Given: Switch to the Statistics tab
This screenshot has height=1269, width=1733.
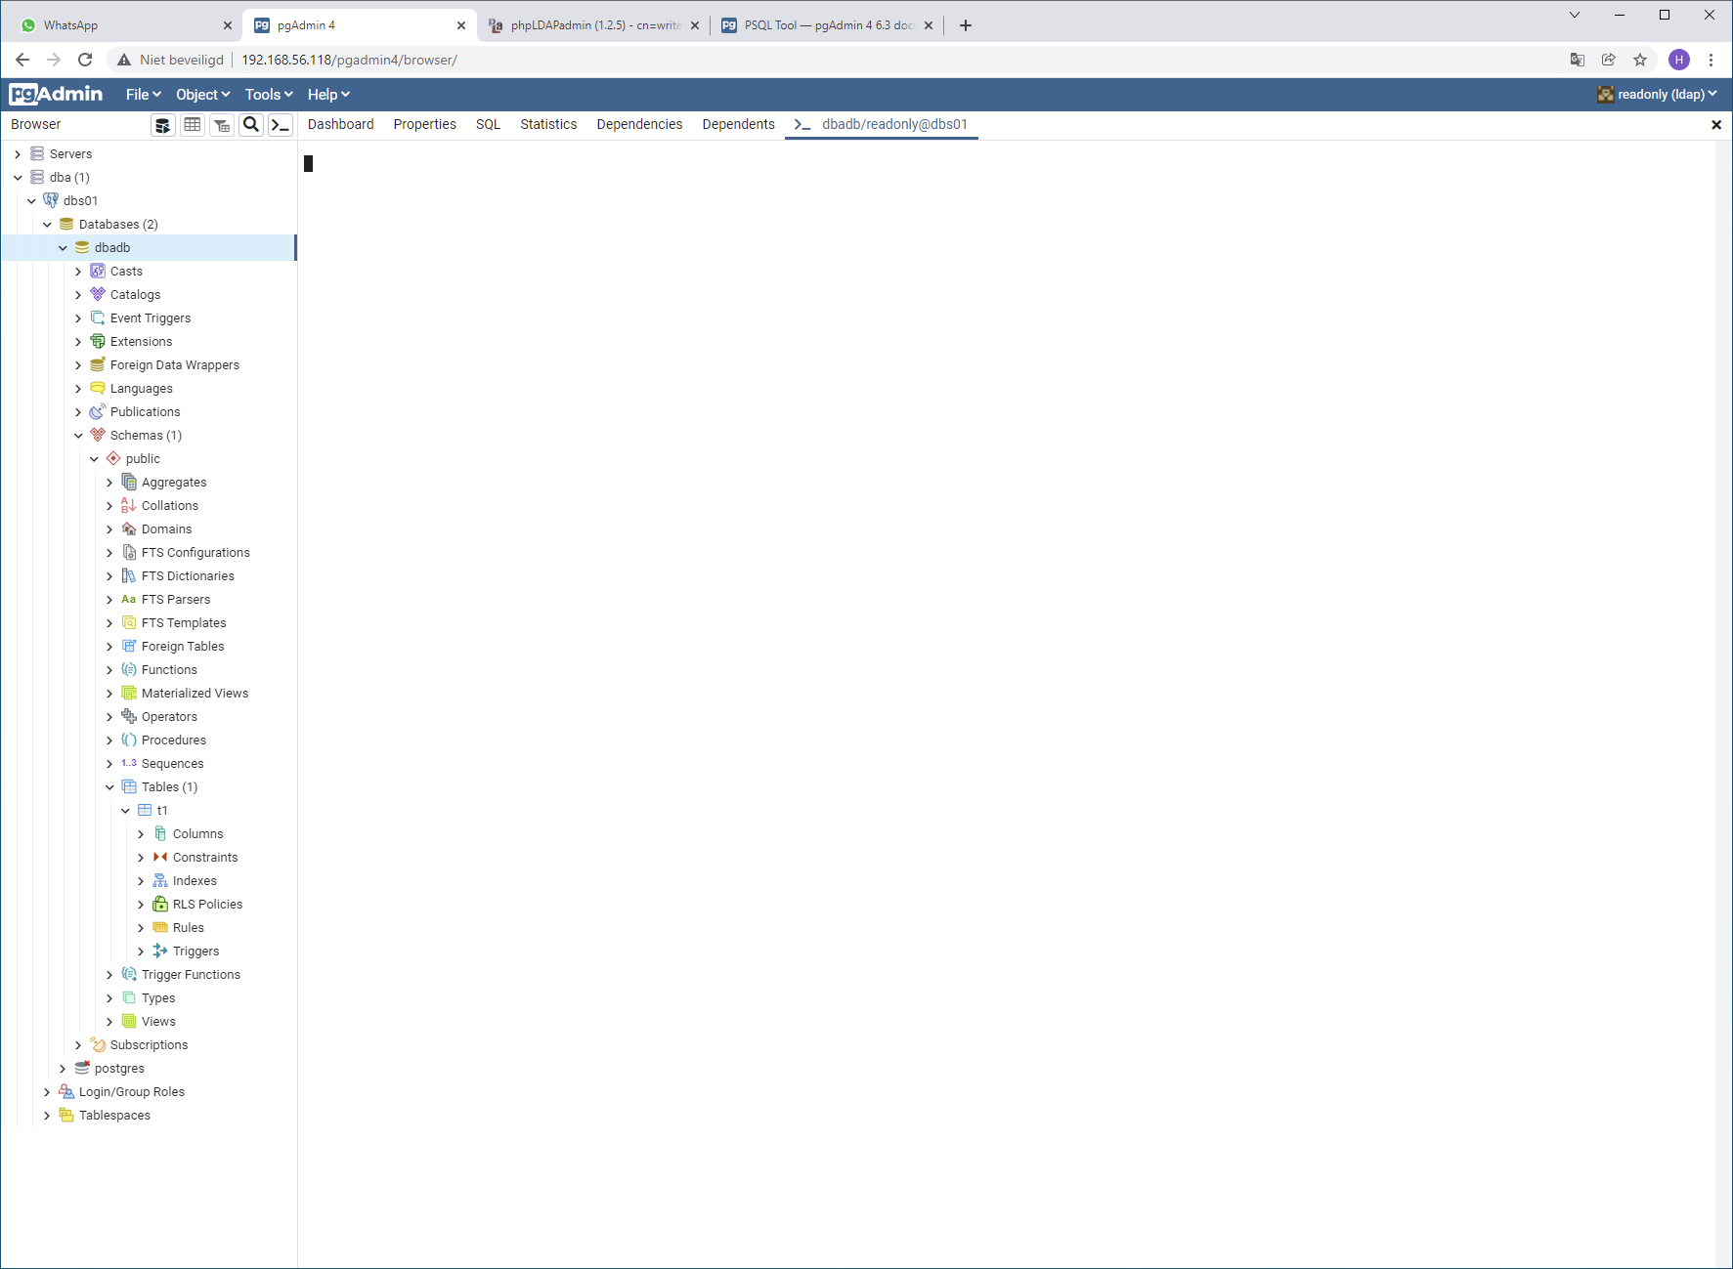Looking at the screenshot, I should pyautogui.click(x=548, y=124).
